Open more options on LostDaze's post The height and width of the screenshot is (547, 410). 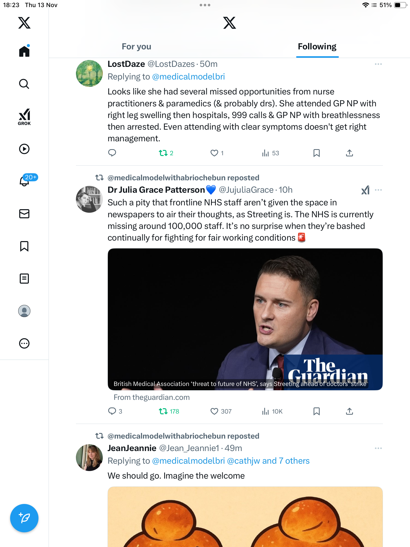click(x=378, y=64)
